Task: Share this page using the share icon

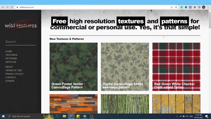Action: click(x=171, y=7)
